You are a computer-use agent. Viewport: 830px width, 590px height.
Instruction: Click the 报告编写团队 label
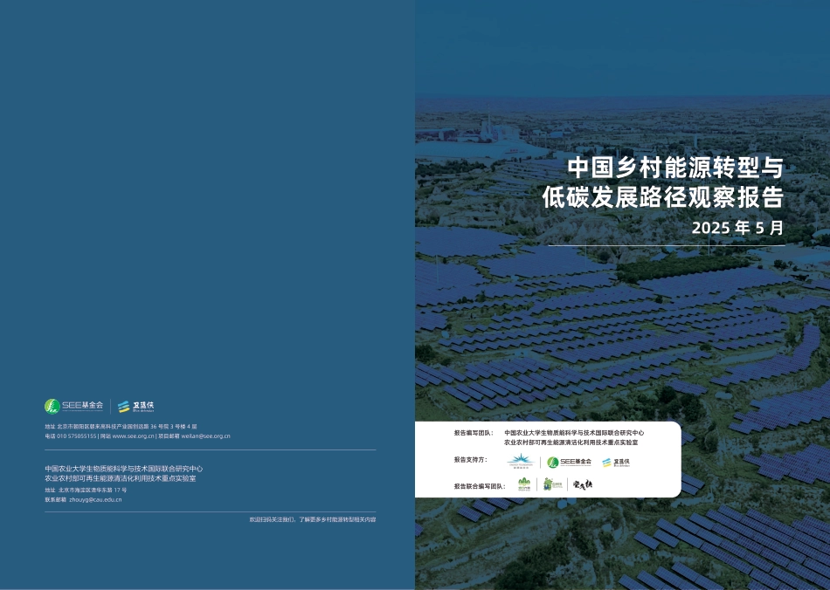pyautogui.click(x=473, y=432)
